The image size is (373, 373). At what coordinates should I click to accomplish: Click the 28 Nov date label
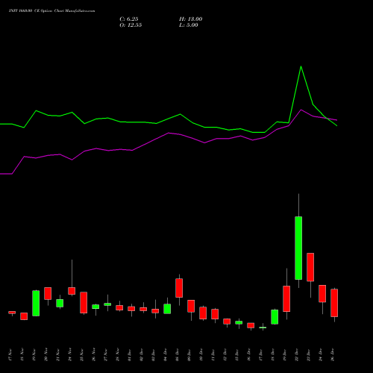tap(118, 354)
